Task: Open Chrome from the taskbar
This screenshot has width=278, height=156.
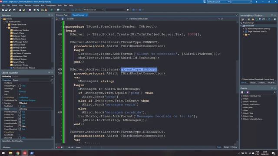Action: (x=18, y=153)
